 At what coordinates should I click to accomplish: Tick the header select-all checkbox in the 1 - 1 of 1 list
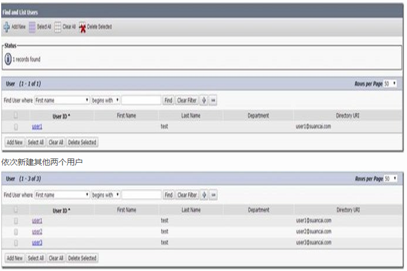[16, 115]
